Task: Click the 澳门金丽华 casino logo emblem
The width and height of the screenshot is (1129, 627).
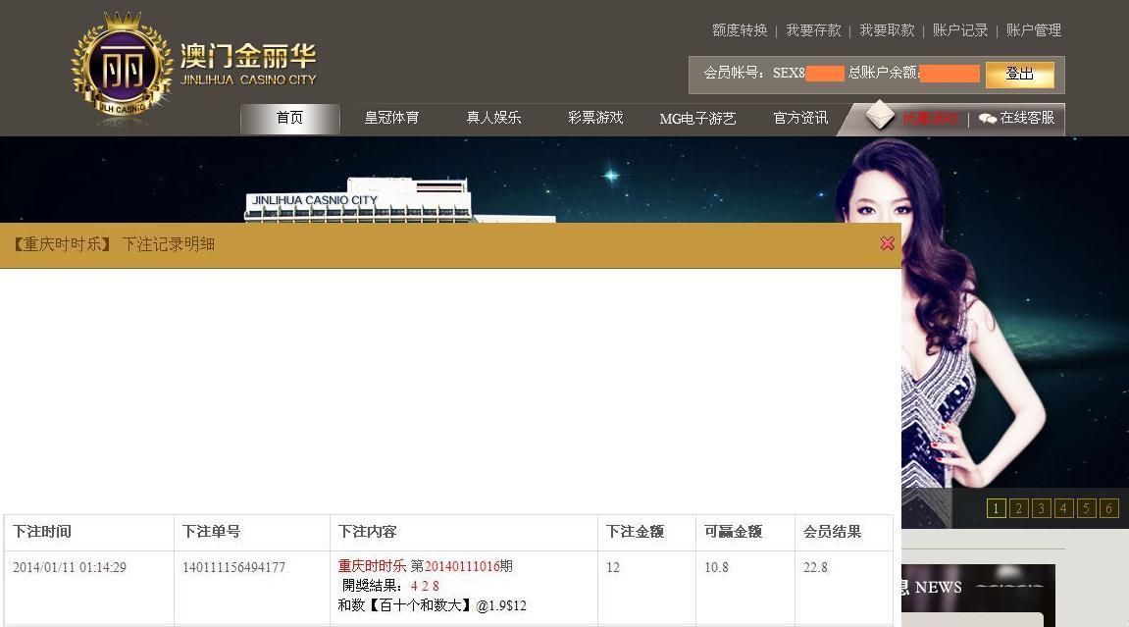Action: (123, 66)
